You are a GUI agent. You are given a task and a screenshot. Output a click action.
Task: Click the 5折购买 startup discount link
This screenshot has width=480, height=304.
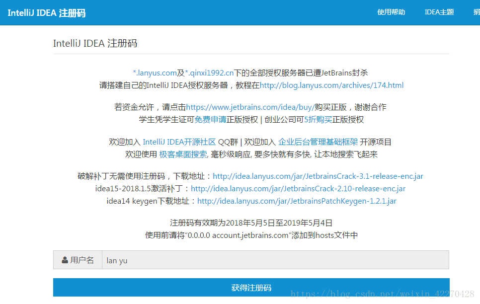point(318,119)
